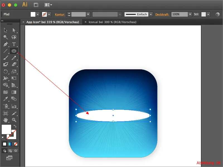Select the Scale tool
Viewport: 223px width, 167px height.
click(14, 72)
